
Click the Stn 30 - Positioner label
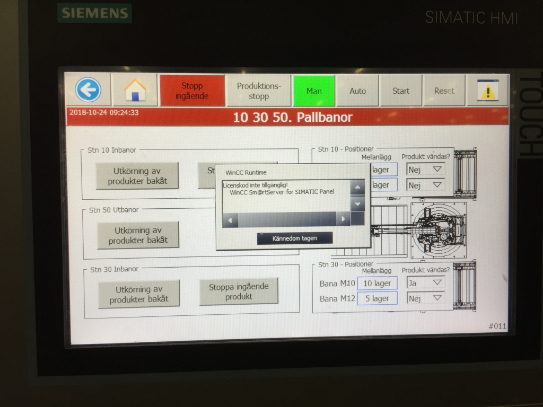point(346,264)
